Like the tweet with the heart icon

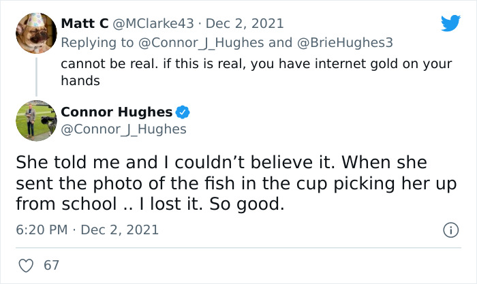click(27, 265)
